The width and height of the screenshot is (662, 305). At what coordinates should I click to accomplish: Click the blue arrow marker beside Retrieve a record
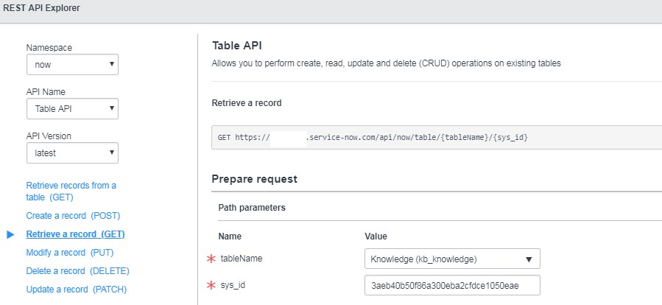coord(10,234)
